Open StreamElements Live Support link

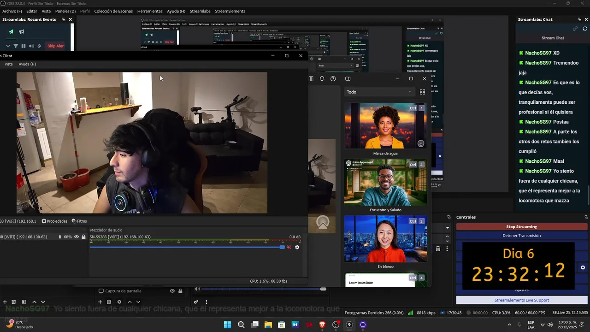pyautogui.click(x=522, y=300)
